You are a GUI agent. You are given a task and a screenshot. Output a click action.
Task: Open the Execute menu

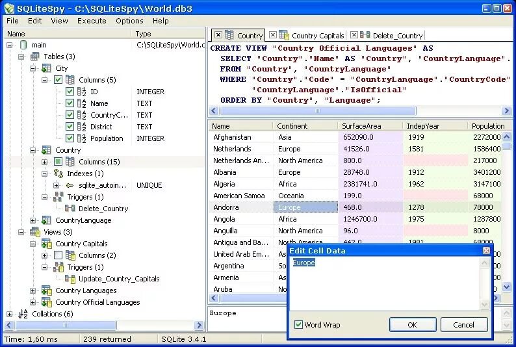click(92, 21)
